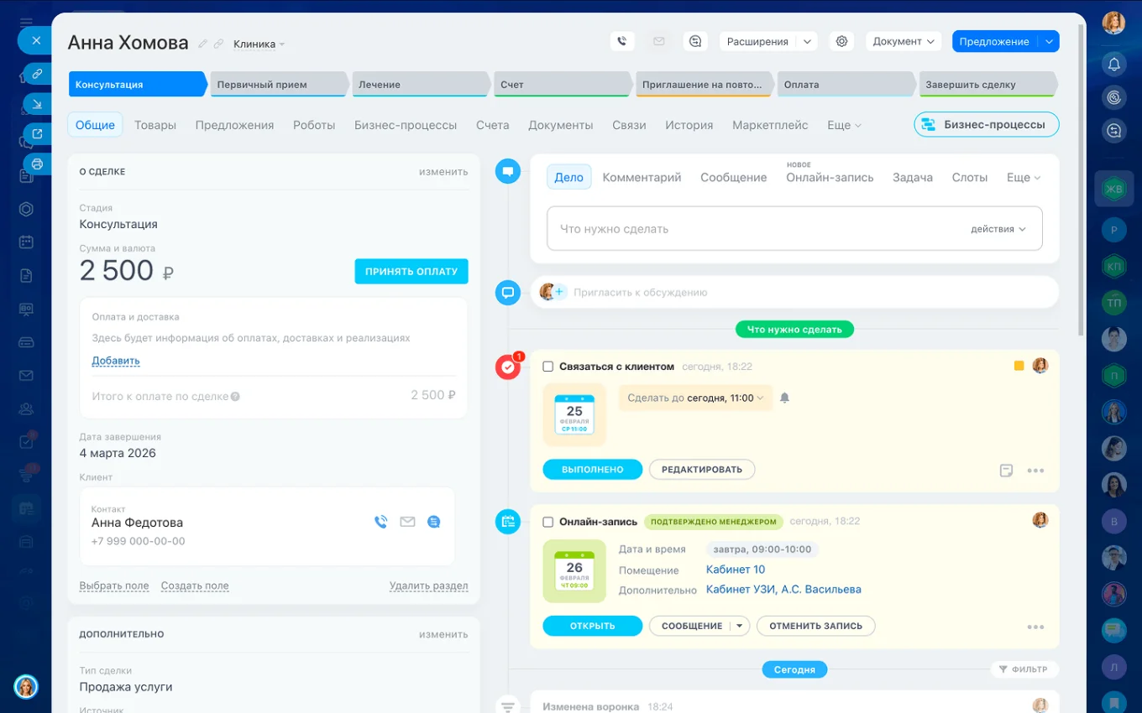The width and height of the screenshot is (1142, 713).
Task: Start a call using the phone icon
Action: point(622,40)
